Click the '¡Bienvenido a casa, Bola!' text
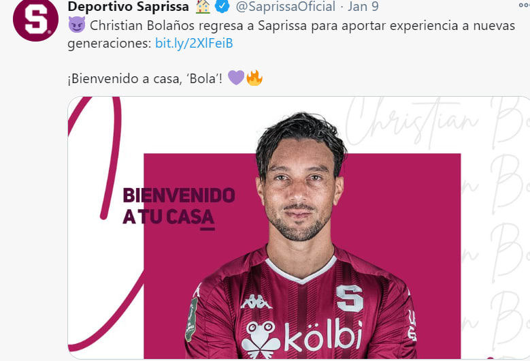This screenshot has height=361, width=530. click(146, 79)
